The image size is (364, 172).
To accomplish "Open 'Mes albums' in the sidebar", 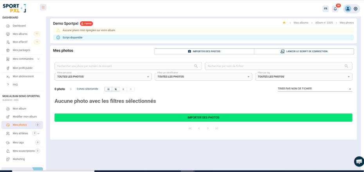I will point(20,34).
